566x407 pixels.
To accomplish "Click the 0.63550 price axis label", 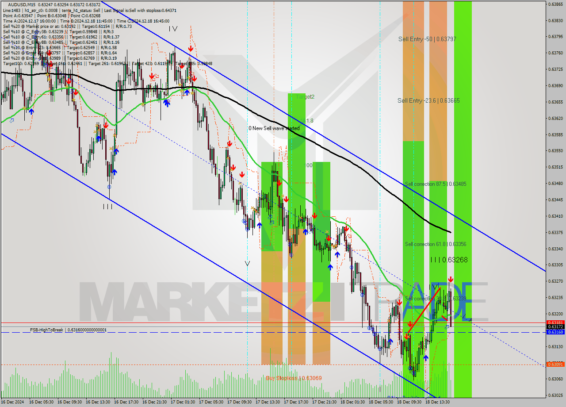I will (555, 150).
